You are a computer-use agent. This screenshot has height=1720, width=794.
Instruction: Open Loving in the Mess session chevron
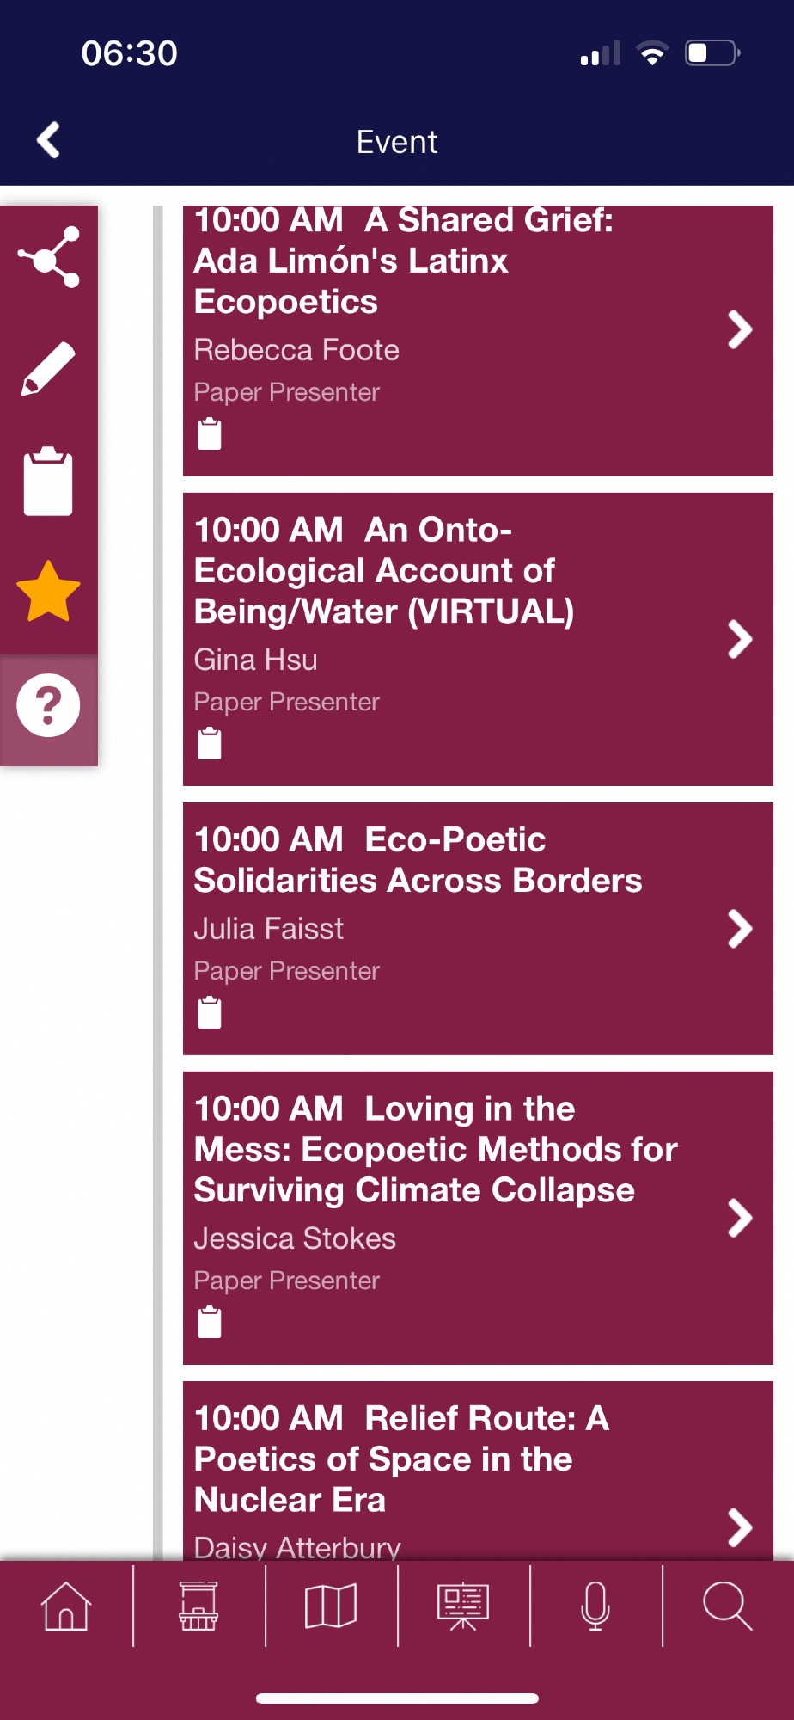pos(739,1218)
